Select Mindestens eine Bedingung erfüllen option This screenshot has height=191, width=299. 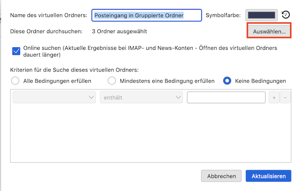(112, 81)
